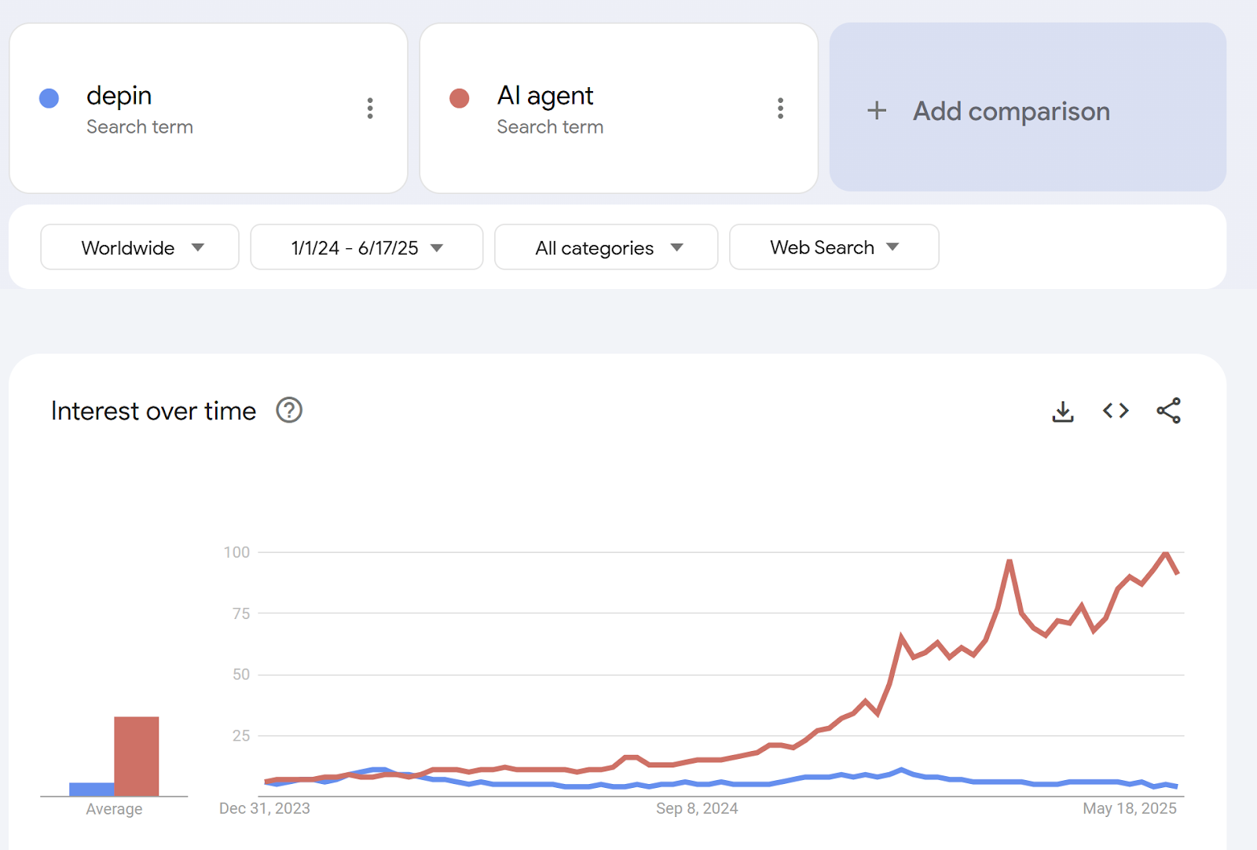Open the embed code icon

[1116, 410]
